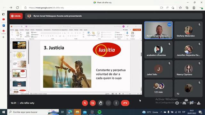This screenshot has height=115, width=205.
Task: Click the taskbar search box
Action: coord(33,112)
